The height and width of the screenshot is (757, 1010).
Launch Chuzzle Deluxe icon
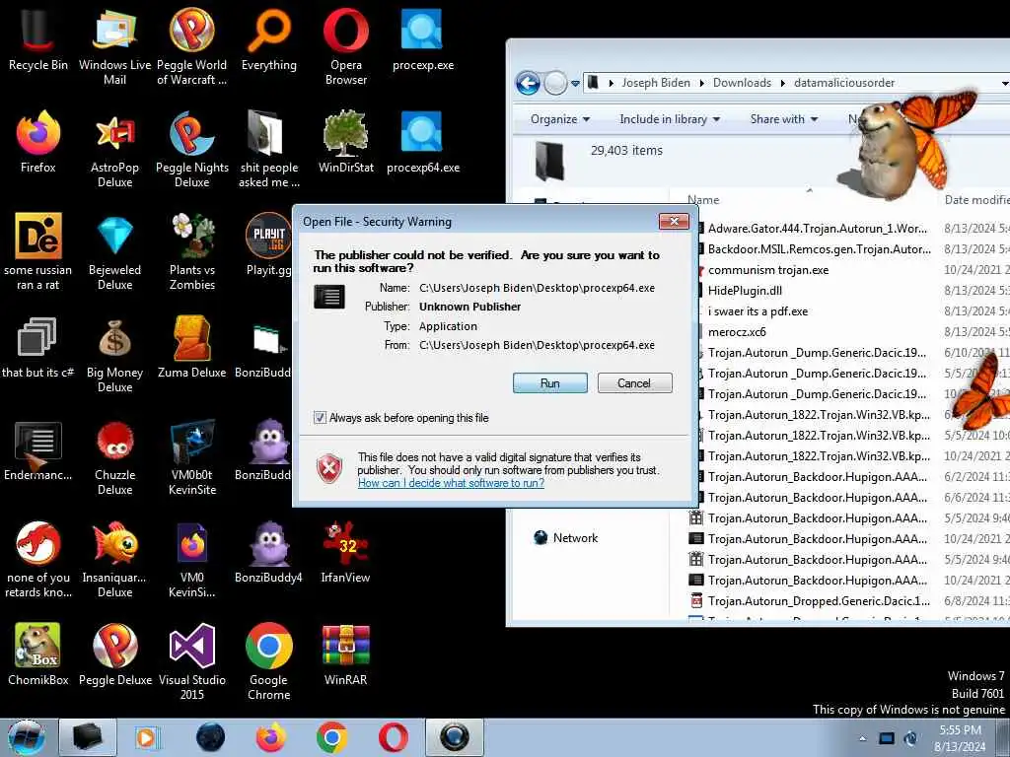pyautogui.click(x=114, y=456)
